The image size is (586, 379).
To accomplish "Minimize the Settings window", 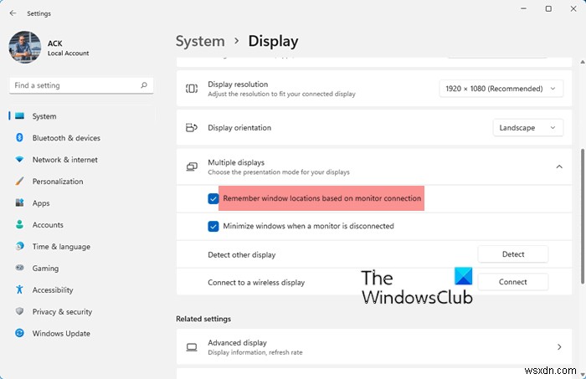I will [x=523, y=8].
